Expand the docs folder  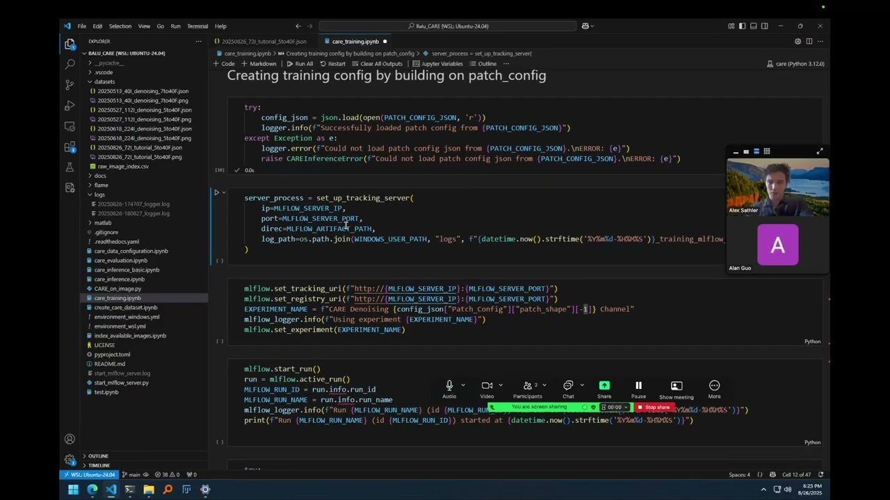coord(100,176)
